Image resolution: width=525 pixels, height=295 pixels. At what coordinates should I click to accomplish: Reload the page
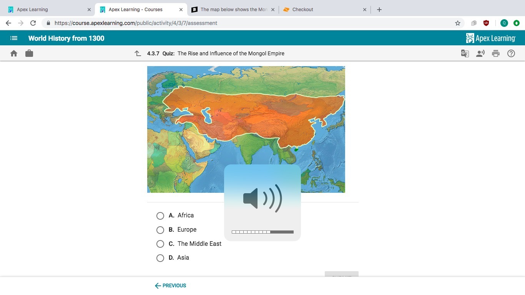click(x=33, y=23)
